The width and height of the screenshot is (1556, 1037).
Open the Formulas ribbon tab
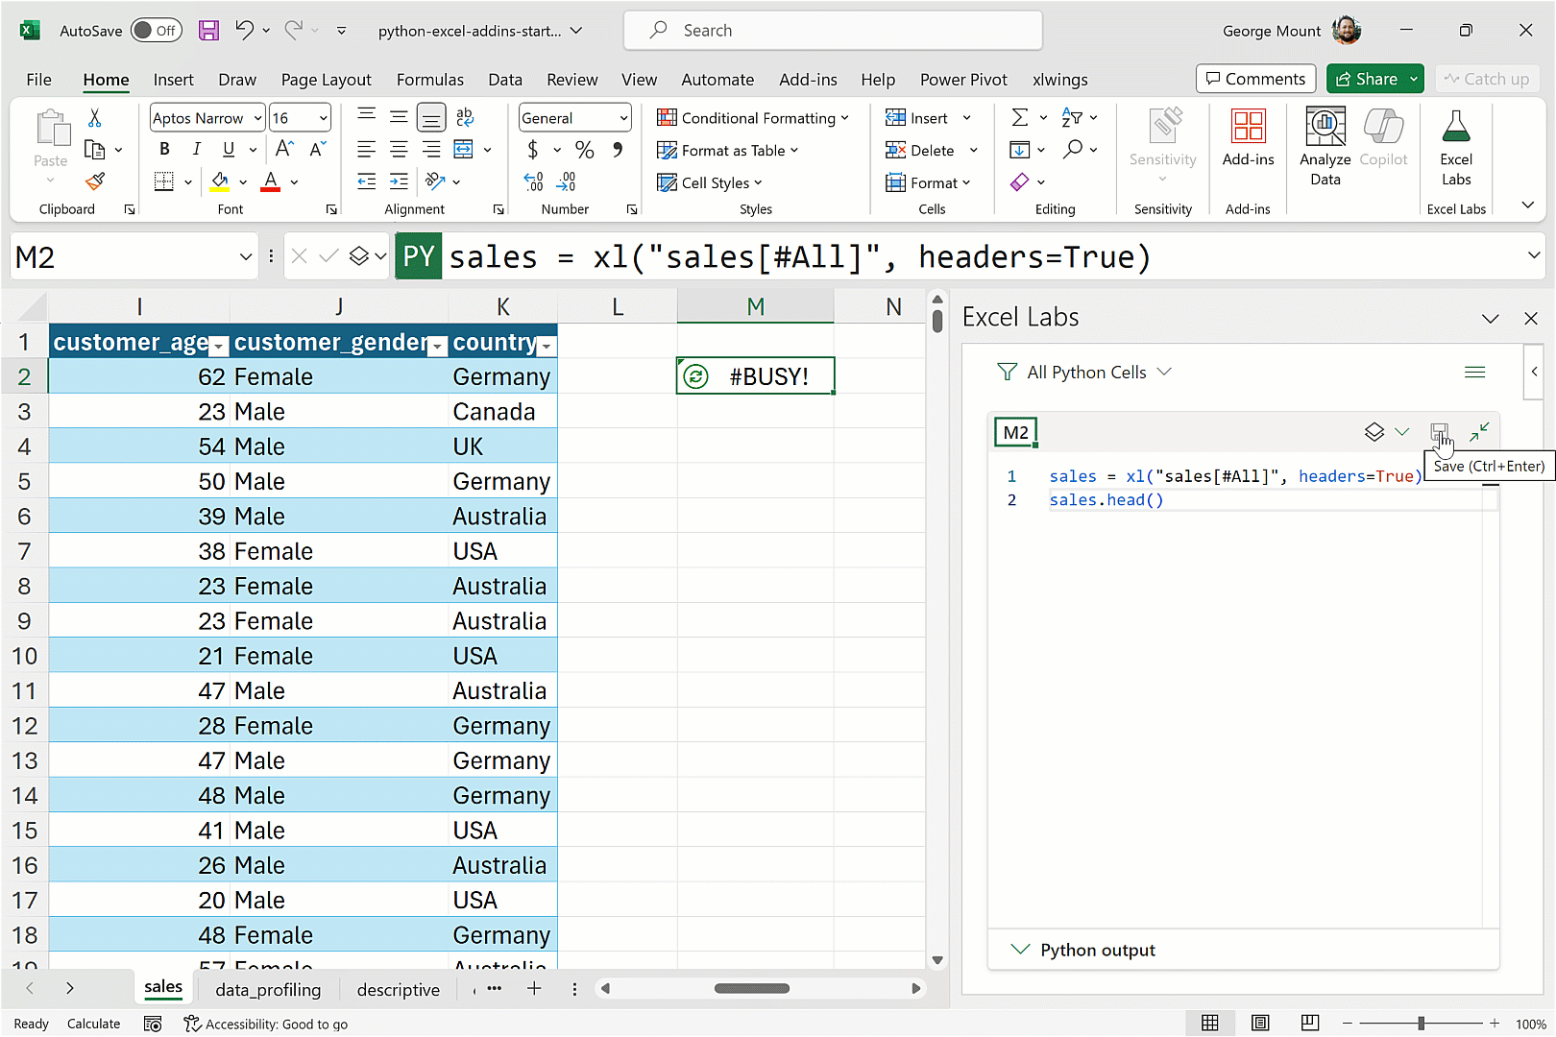coord(429,80)
